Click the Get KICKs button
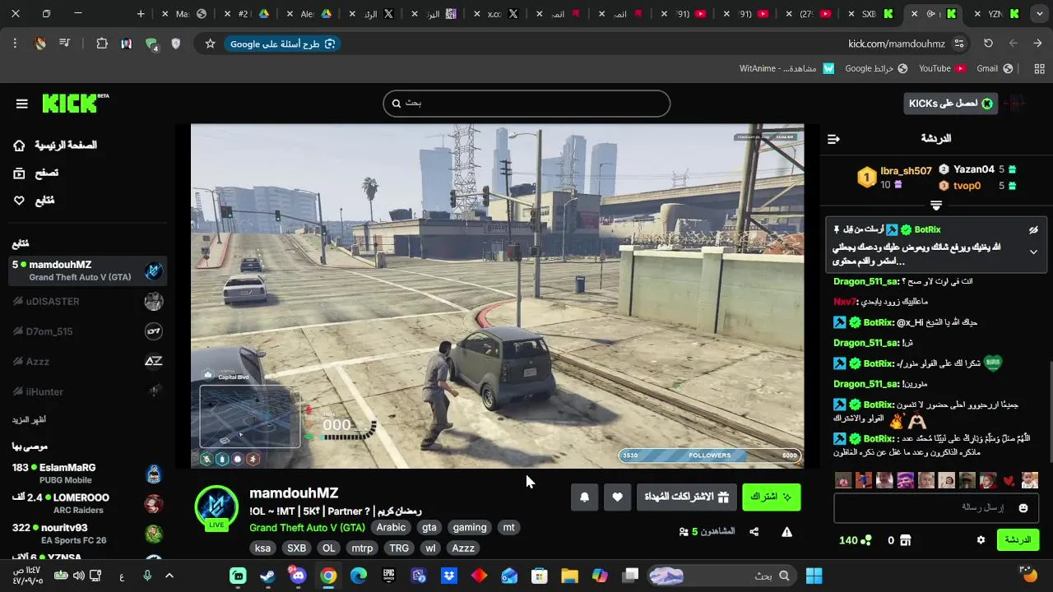The image size is (1053, 592). [951, 103]
